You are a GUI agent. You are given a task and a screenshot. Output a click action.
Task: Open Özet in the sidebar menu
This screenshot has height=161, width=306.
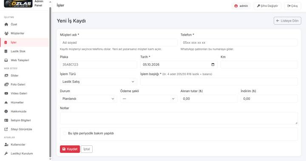(x=24, y=24)
